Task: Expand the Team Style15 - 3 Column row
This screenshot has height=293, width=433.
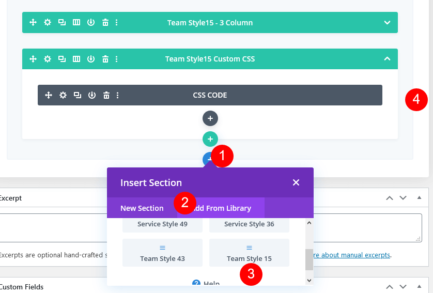Action: tap(387, 23)
